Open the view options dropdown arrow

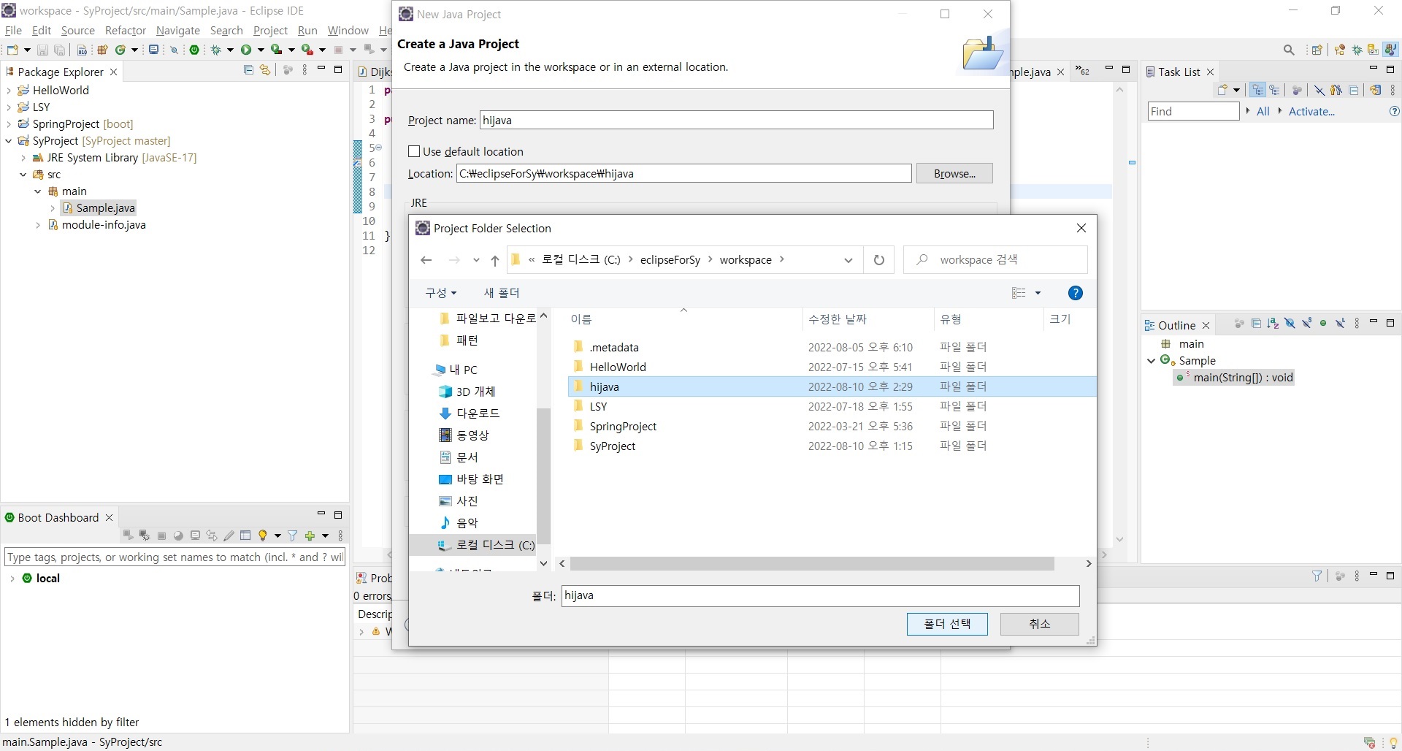coord(1038,293)
